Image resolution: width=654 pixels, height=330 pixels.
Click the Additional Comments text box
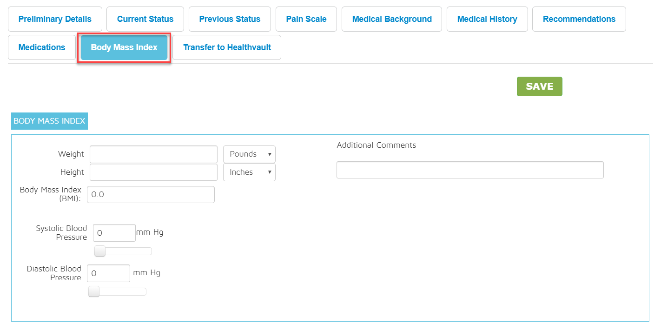(469, 170)
